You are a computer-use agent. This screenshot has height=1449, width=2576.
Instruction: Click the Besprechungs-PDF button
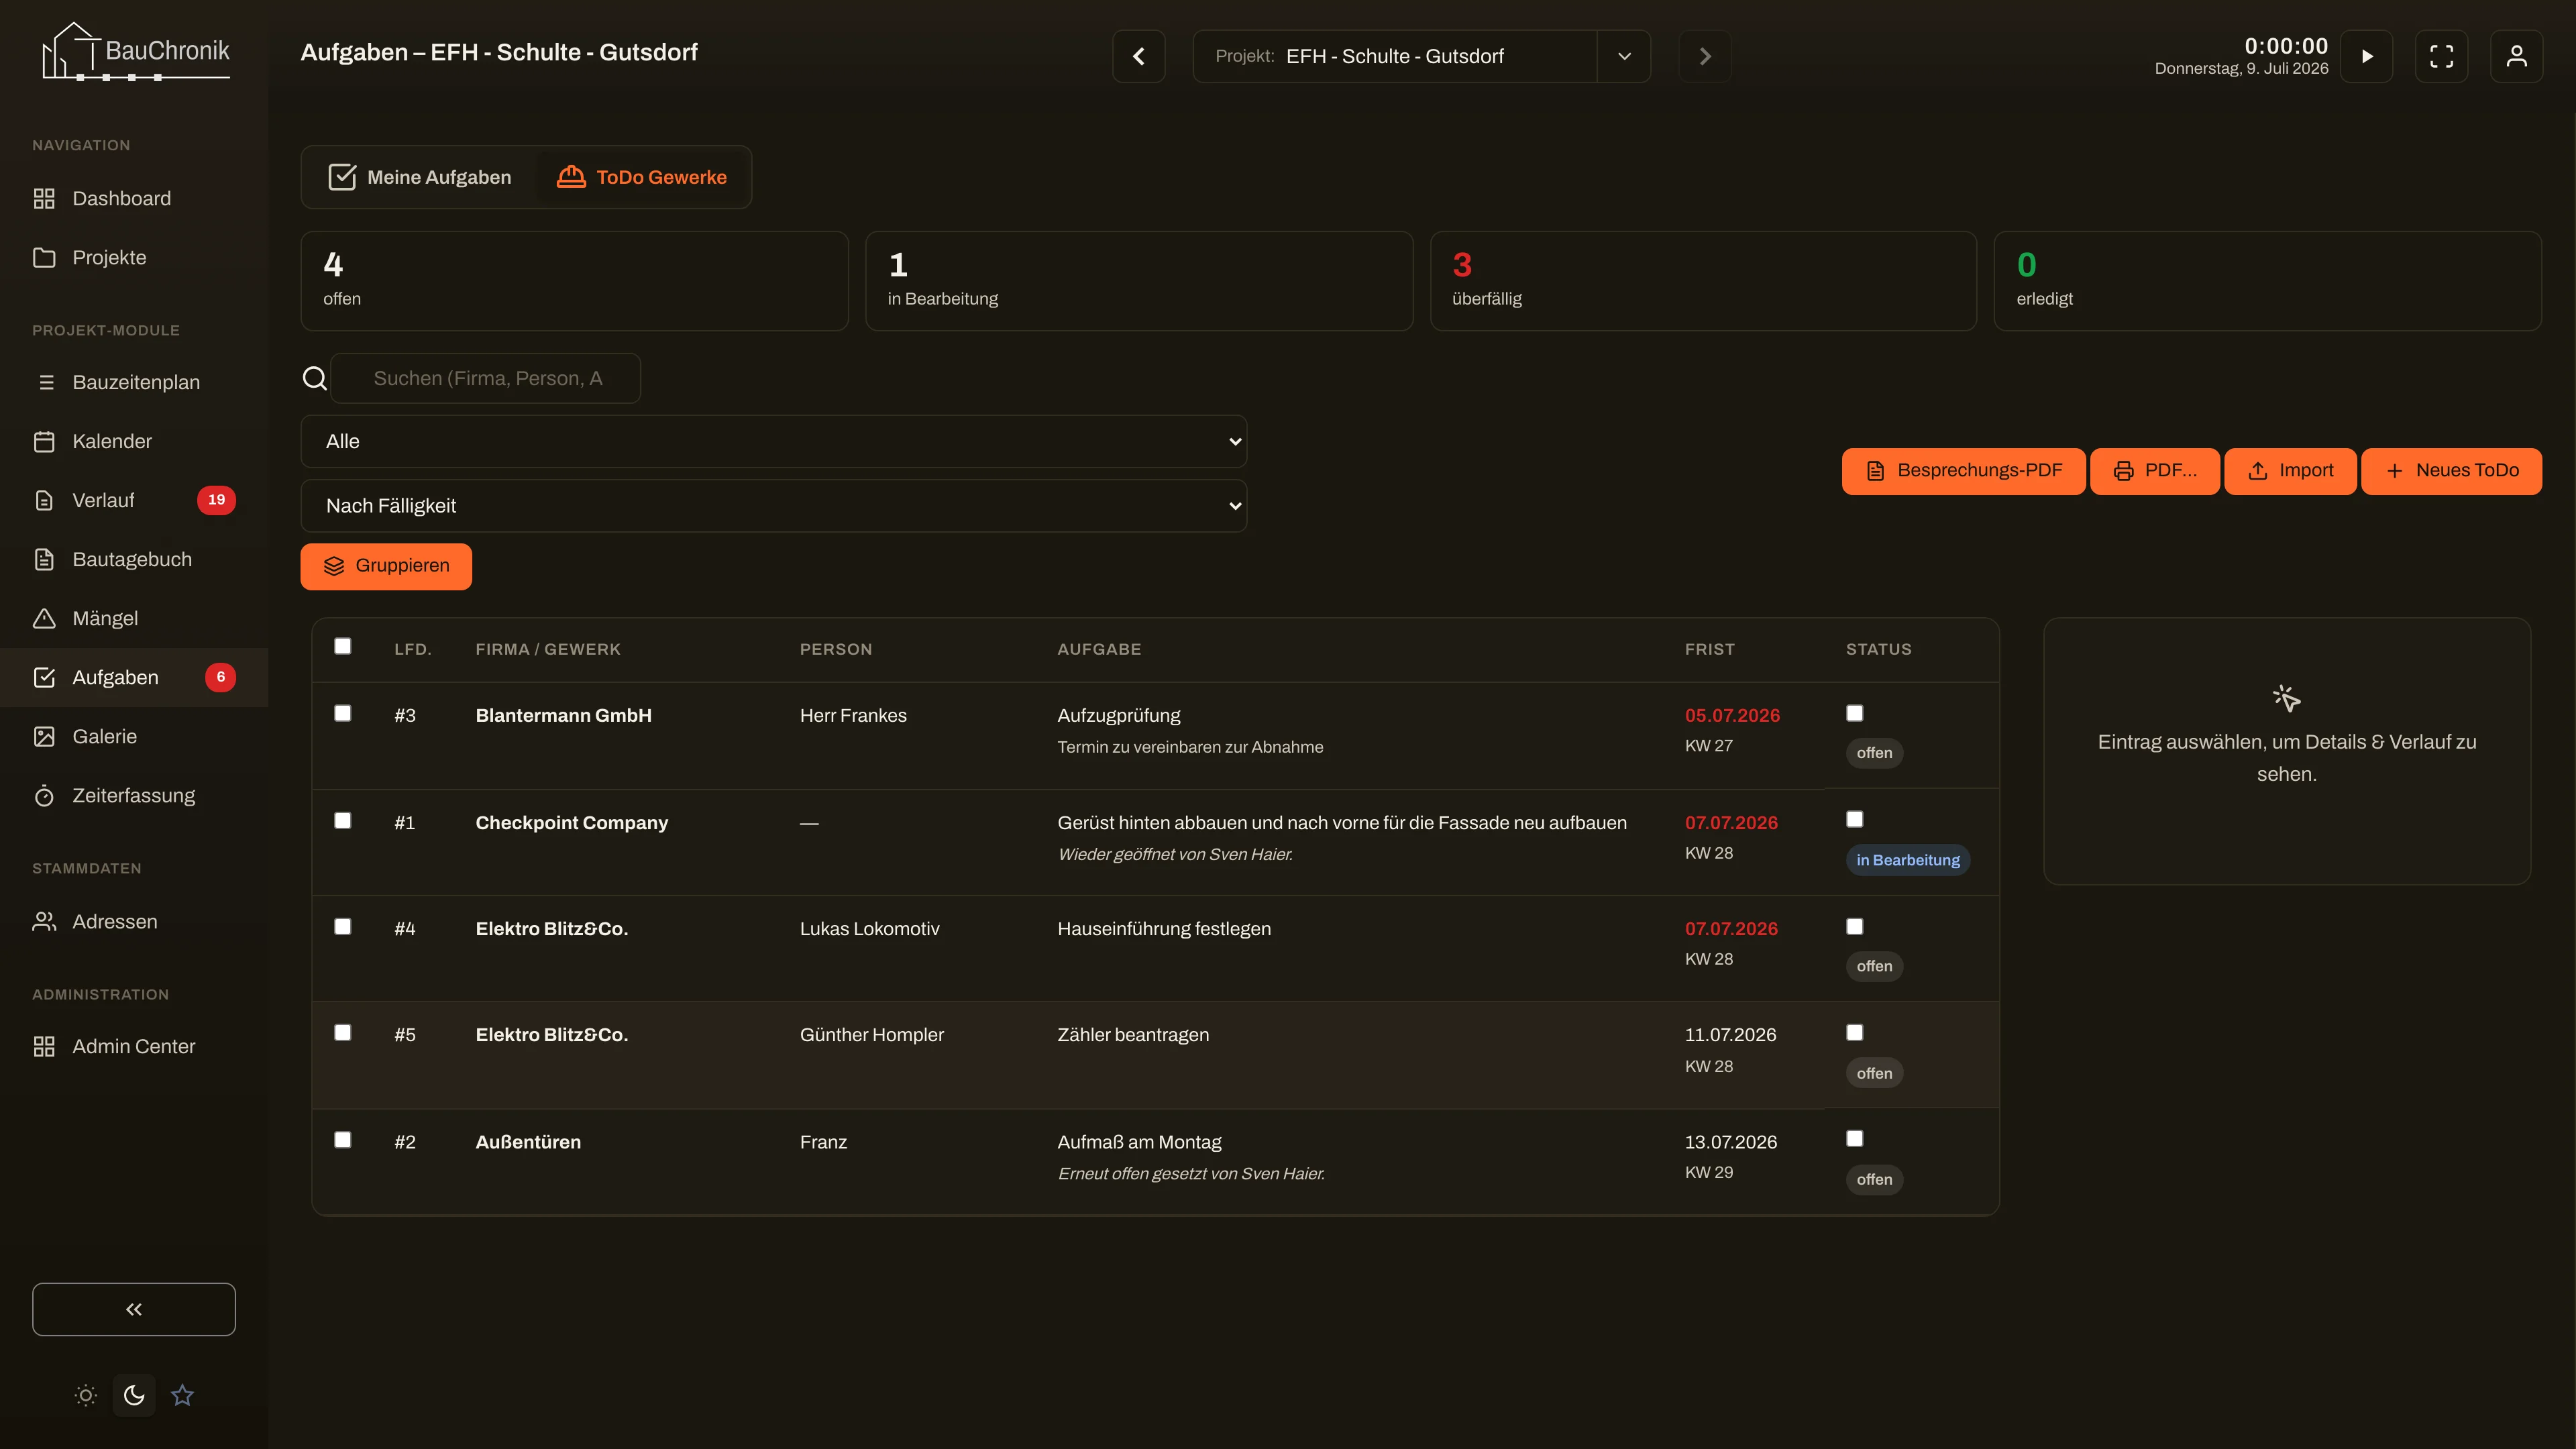(x=1964, y=471)
